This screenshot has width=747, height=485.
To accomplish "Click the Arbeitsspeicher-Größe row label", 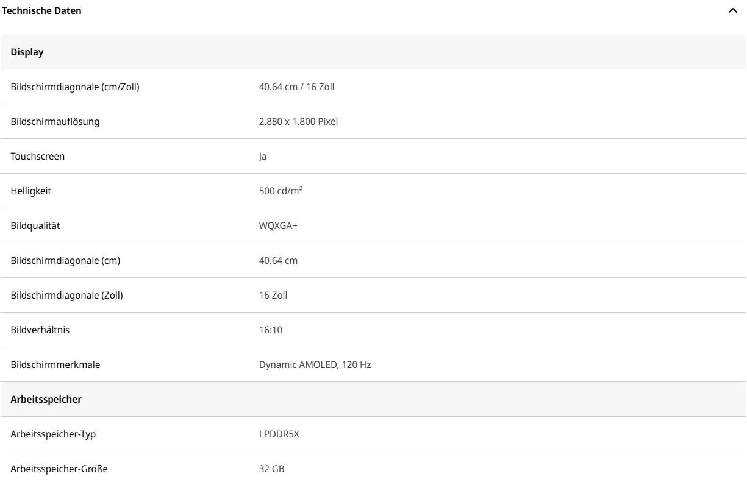I will [x=59, y=469].
